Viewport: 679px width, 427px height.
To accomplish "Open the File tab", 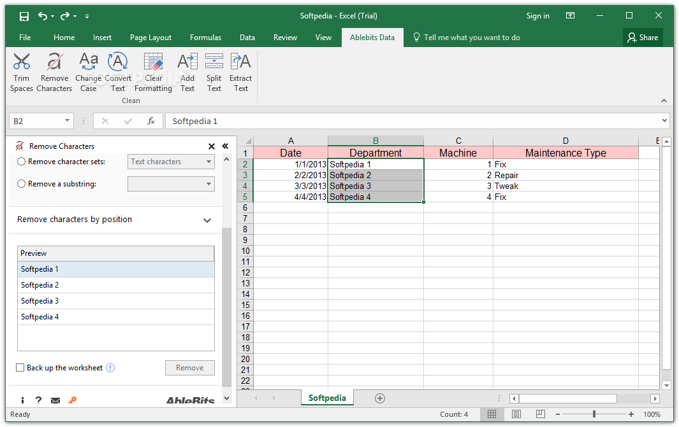I will 25,38.
